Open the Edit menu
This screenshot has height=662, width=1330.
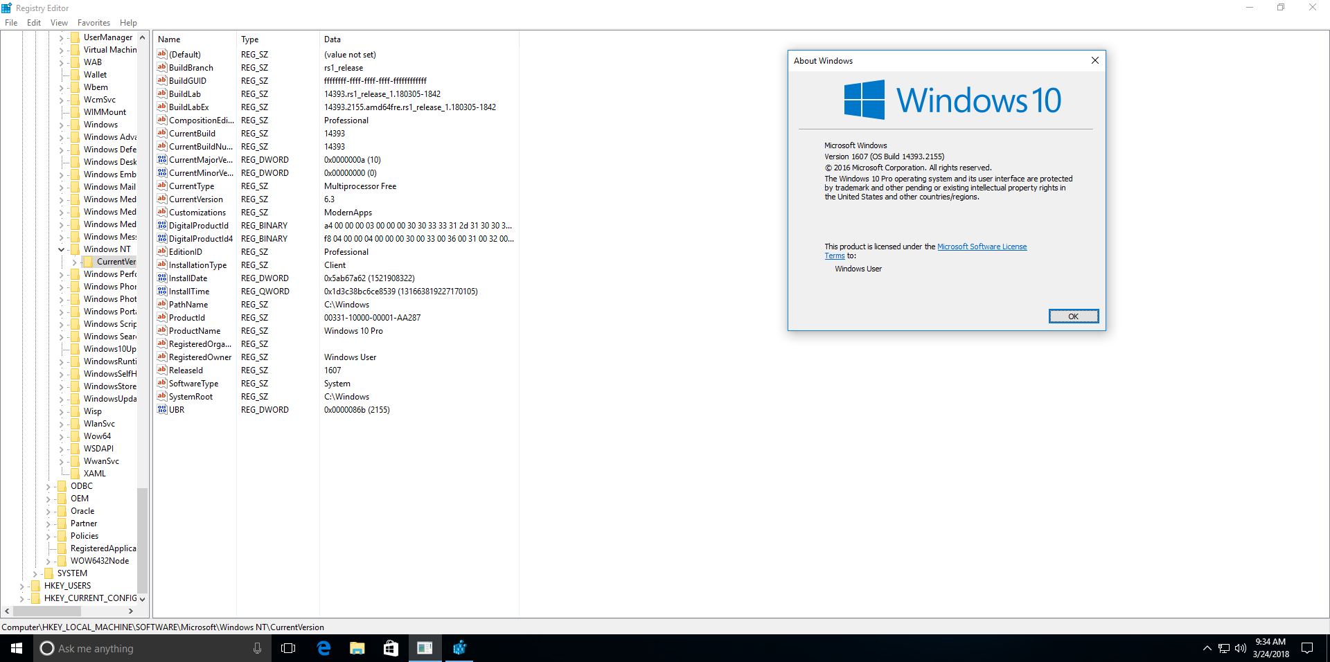tap(34, 23)
